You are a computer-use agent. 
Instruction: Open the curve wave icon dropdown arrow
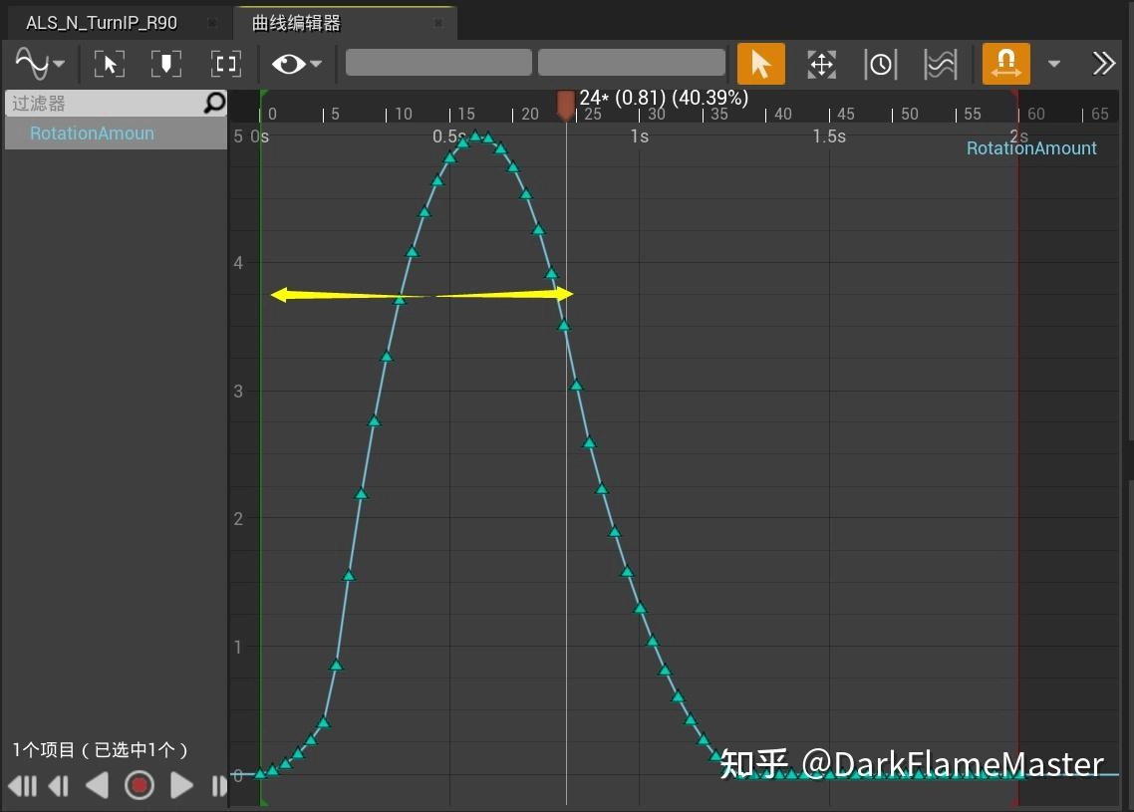coord(60,65)
